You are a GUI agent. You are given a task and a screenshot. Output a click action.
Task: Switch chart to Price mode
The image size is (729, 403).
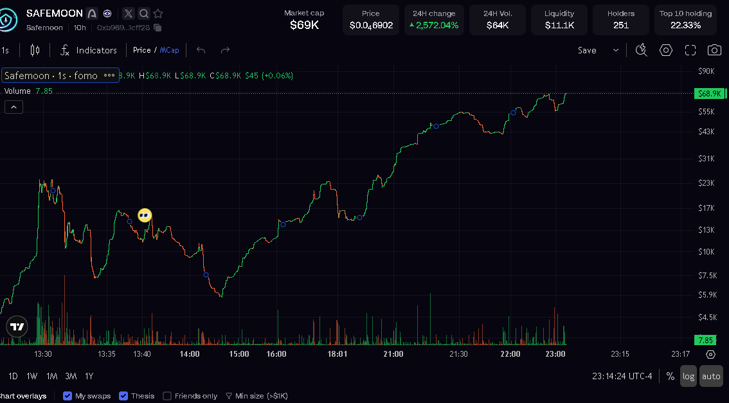(142, 50)
